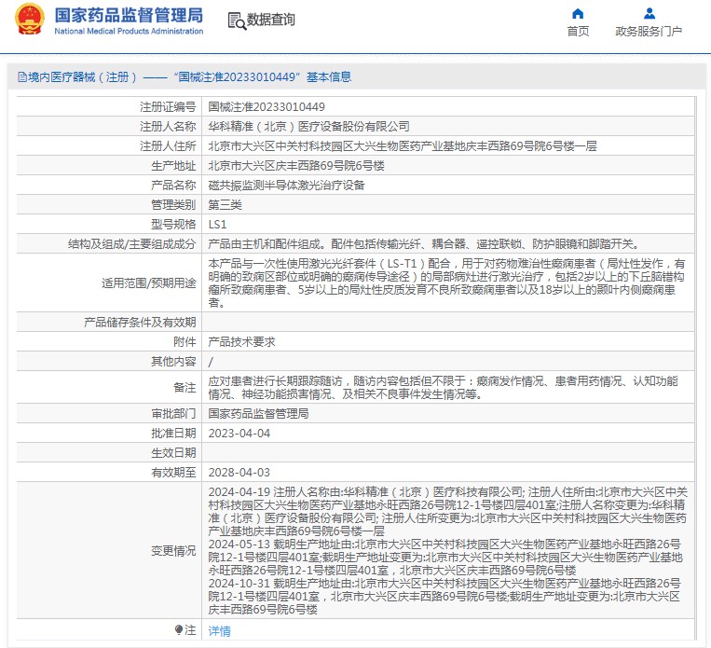Click the lightbulb icon beside 注
The image size is (711, 648).
point(179,630)
